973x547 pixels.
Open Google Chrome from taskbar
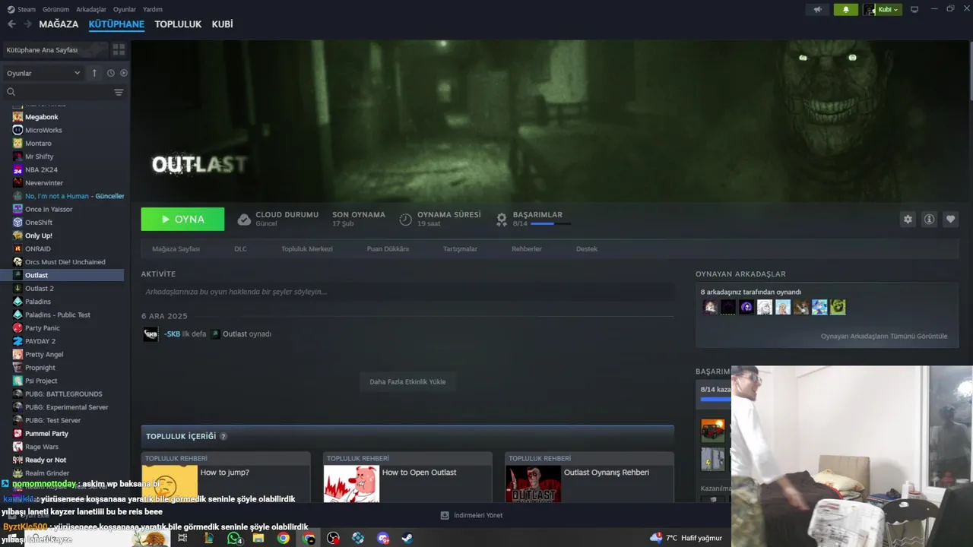[283, 538]
